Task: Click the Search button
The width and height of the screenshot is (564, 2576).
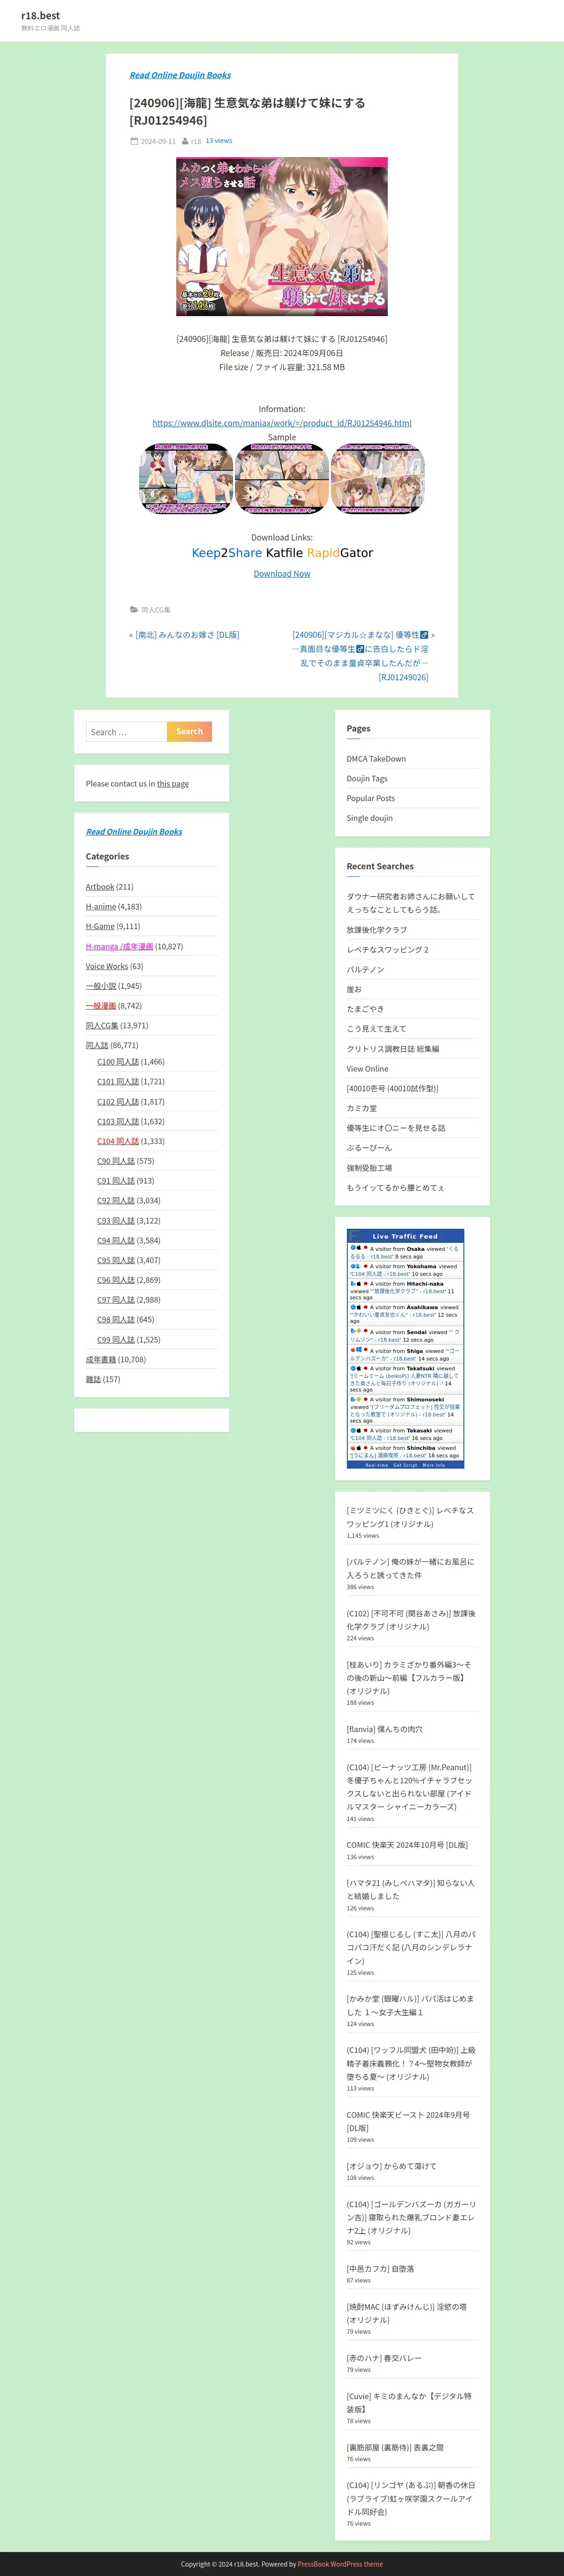Action: coord(189,731)
